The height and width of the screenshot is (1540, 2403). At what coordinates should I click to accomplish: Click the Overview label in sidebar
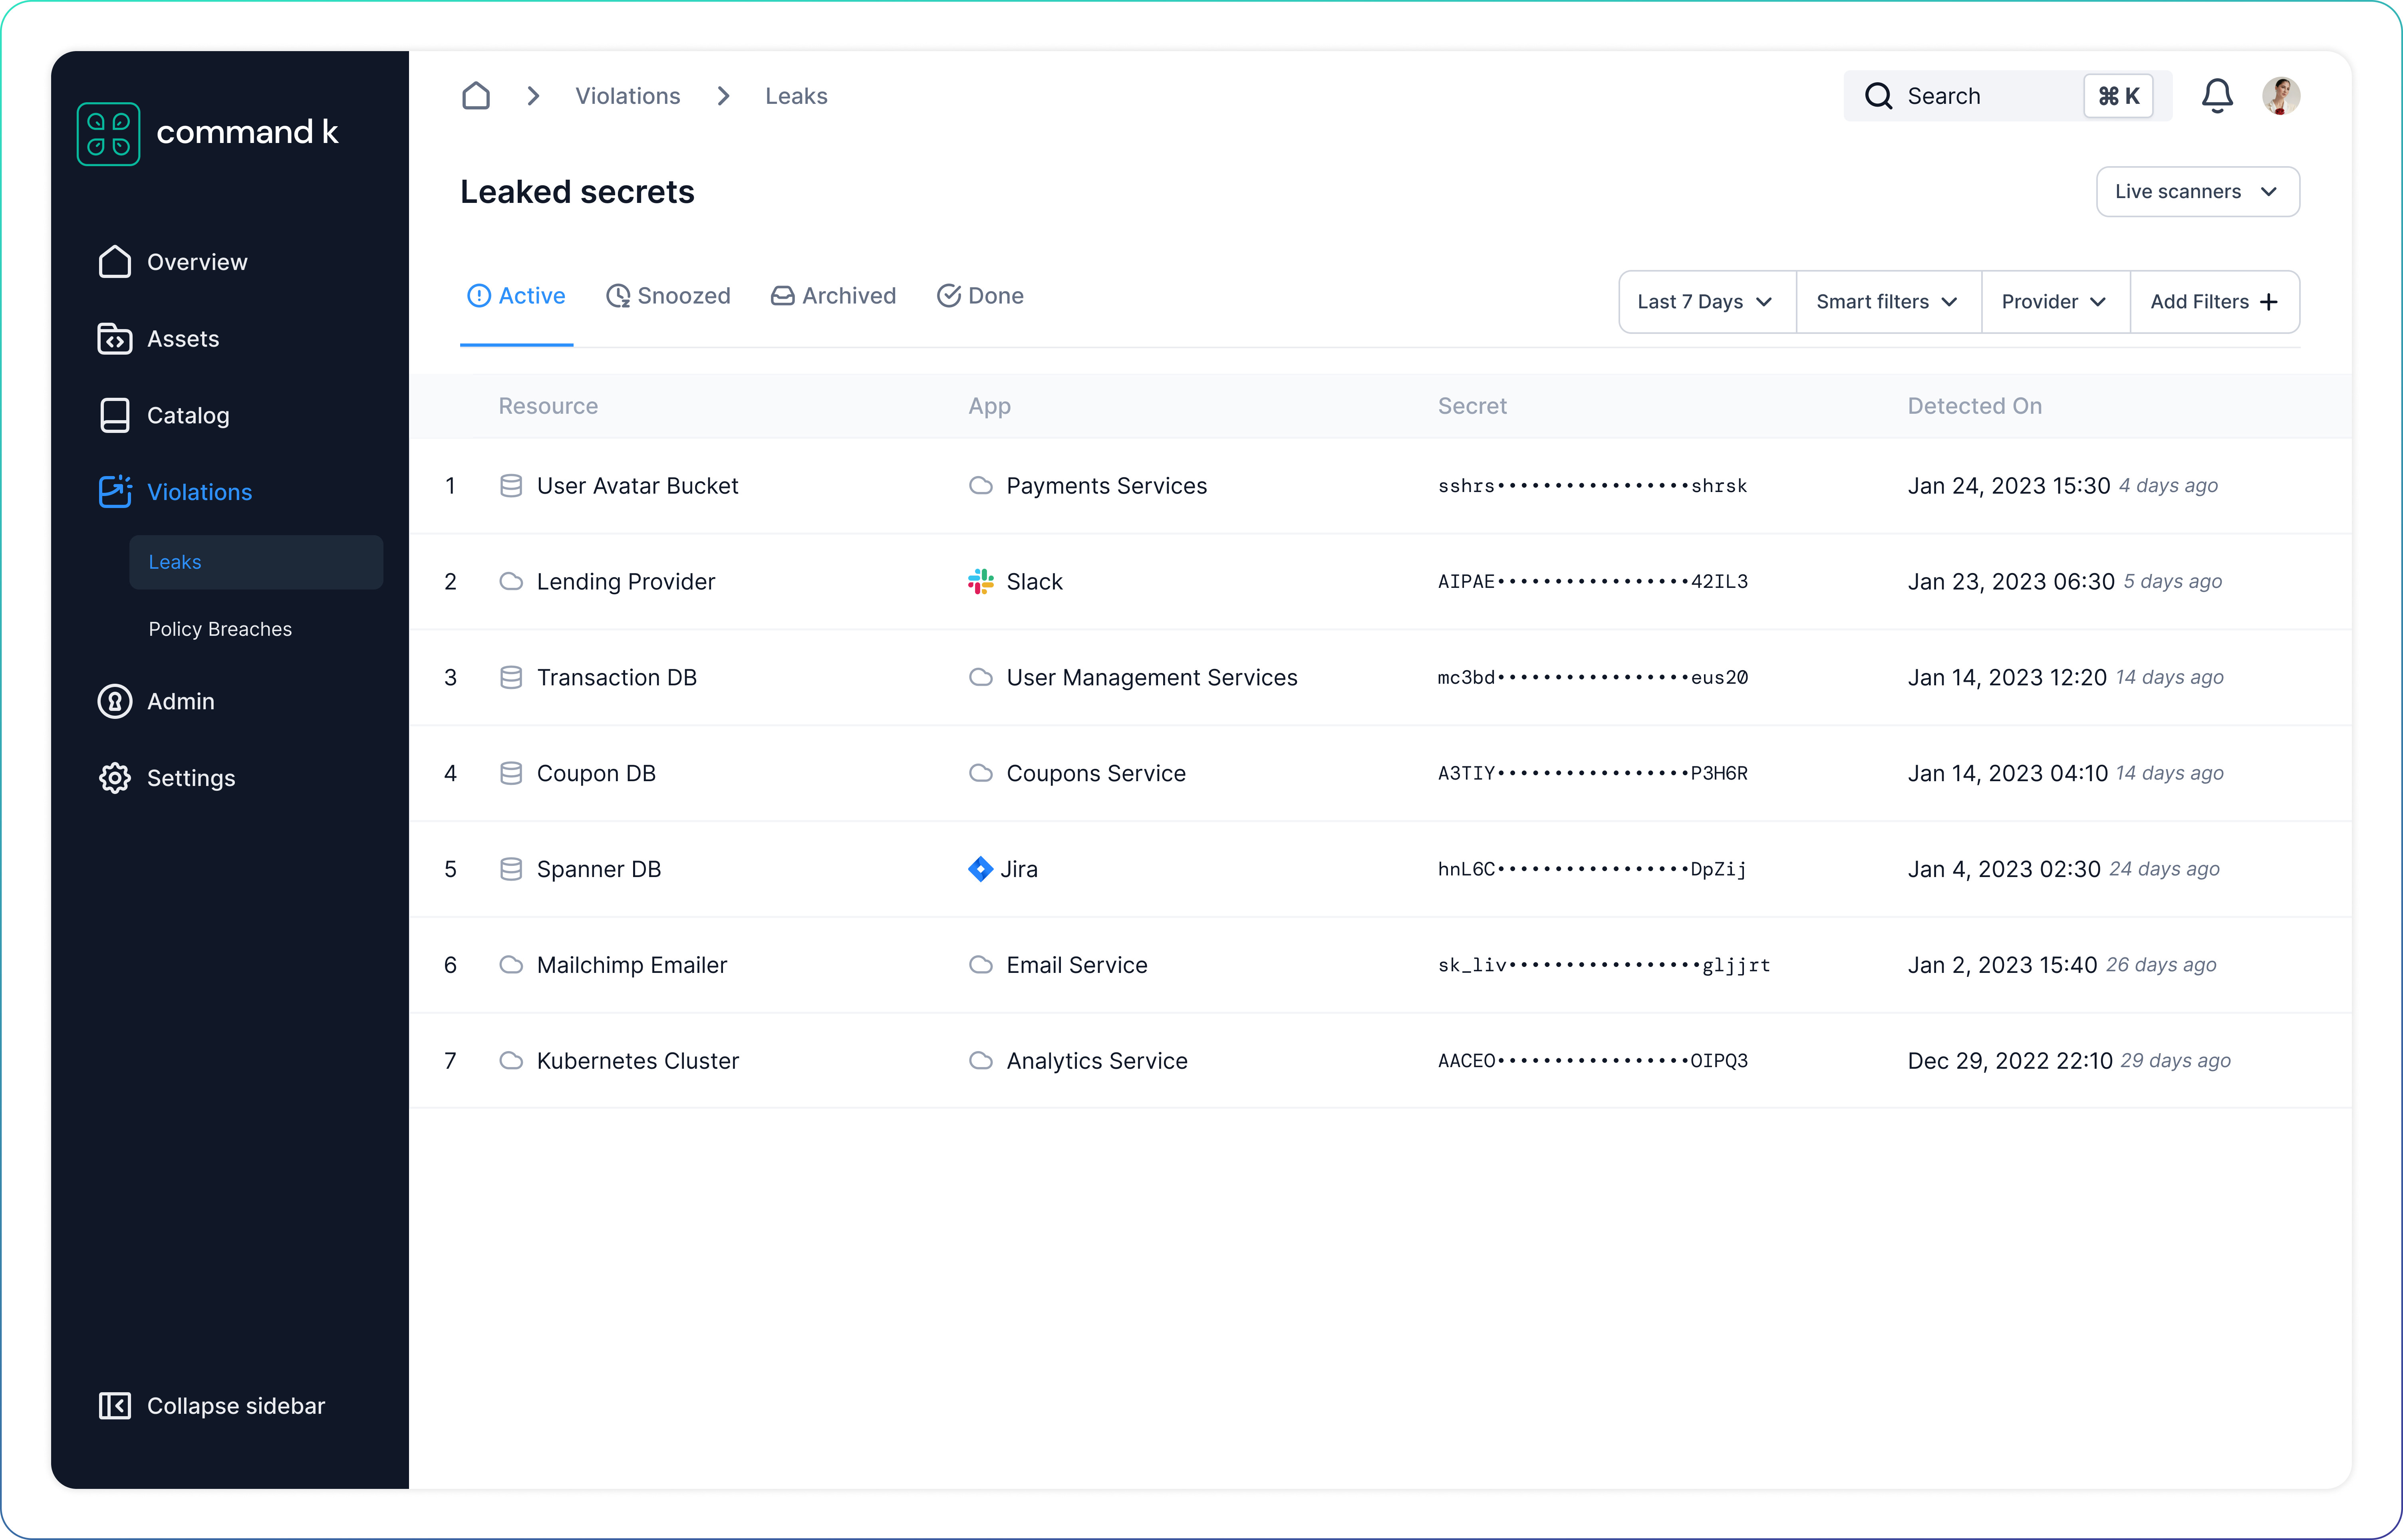(197, 262)
